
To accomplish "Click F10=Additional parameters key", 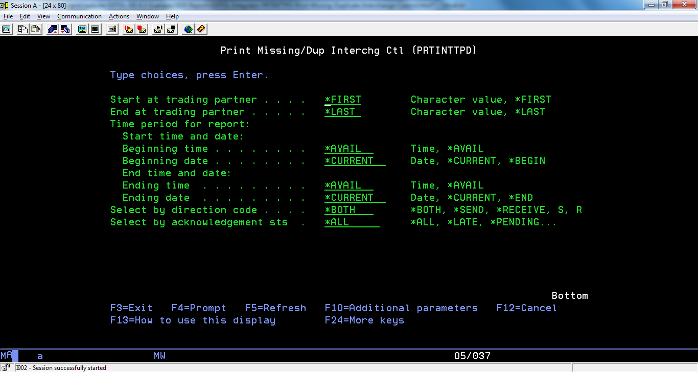I will pyautogui.click(x=401, y=308).
